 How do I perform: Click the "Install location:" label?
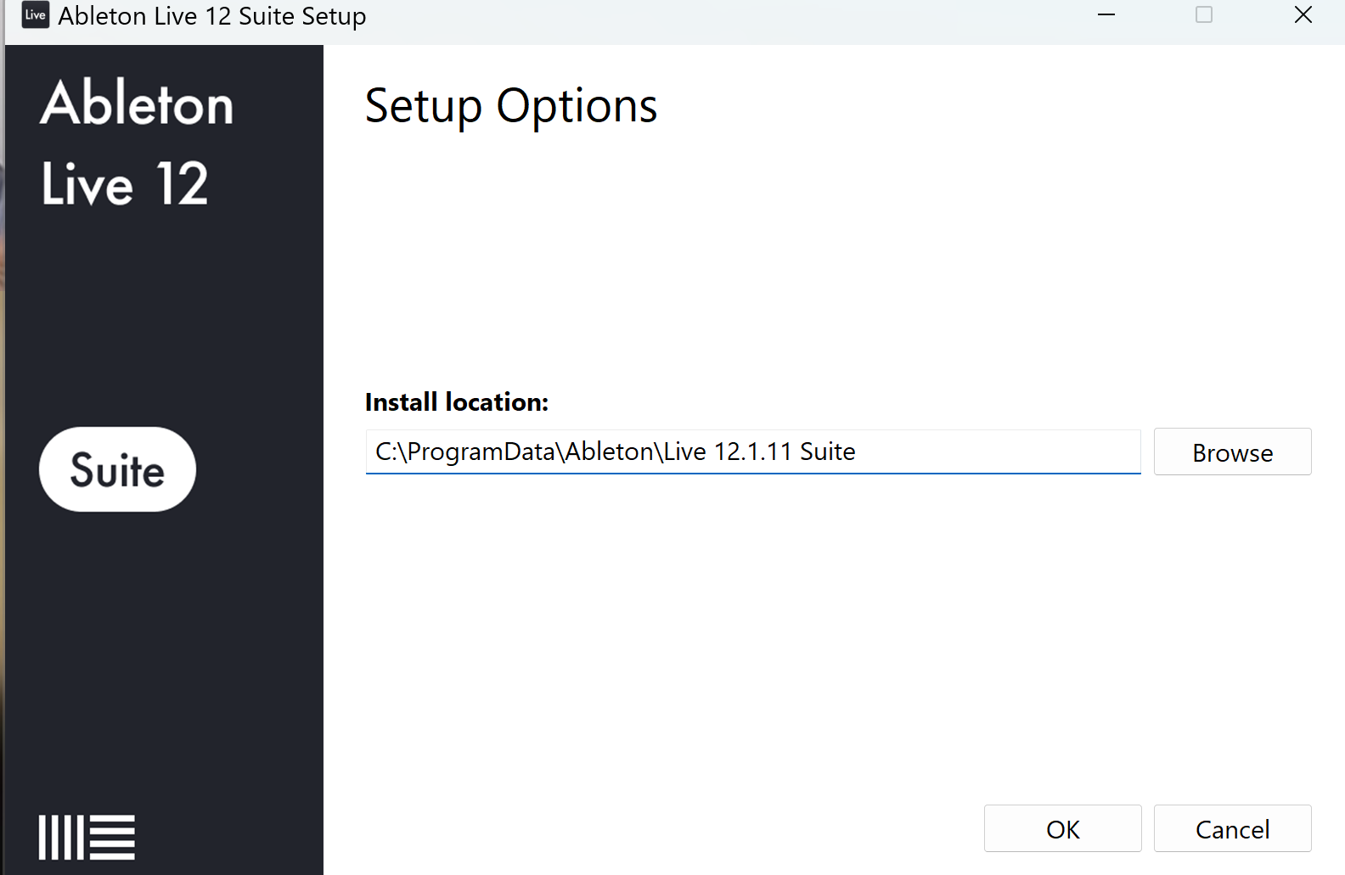(x=457, y=402)
